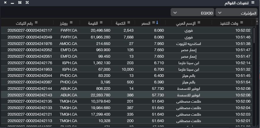Click the blue sort arrow on السعر
The height and width of the screenshot is (128, 260).
pos(157,22)
